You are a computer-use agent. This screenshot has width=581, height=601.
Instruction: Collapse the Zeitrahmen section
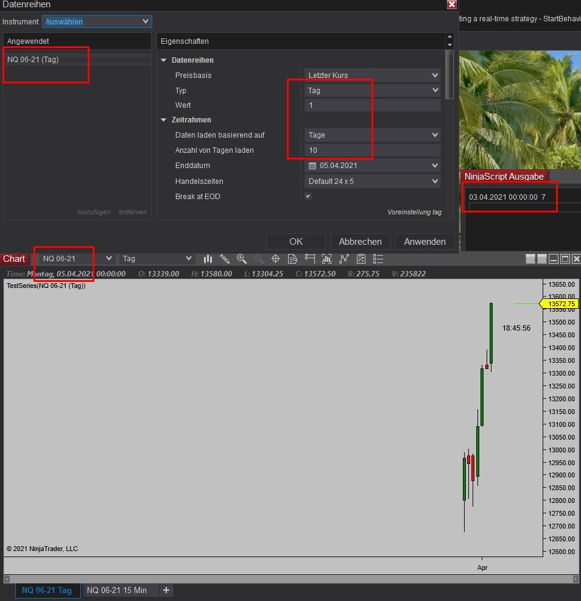pos(164,120)
